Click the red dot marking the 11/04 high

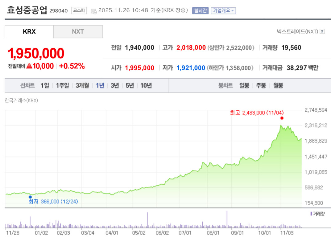(282, 118)
